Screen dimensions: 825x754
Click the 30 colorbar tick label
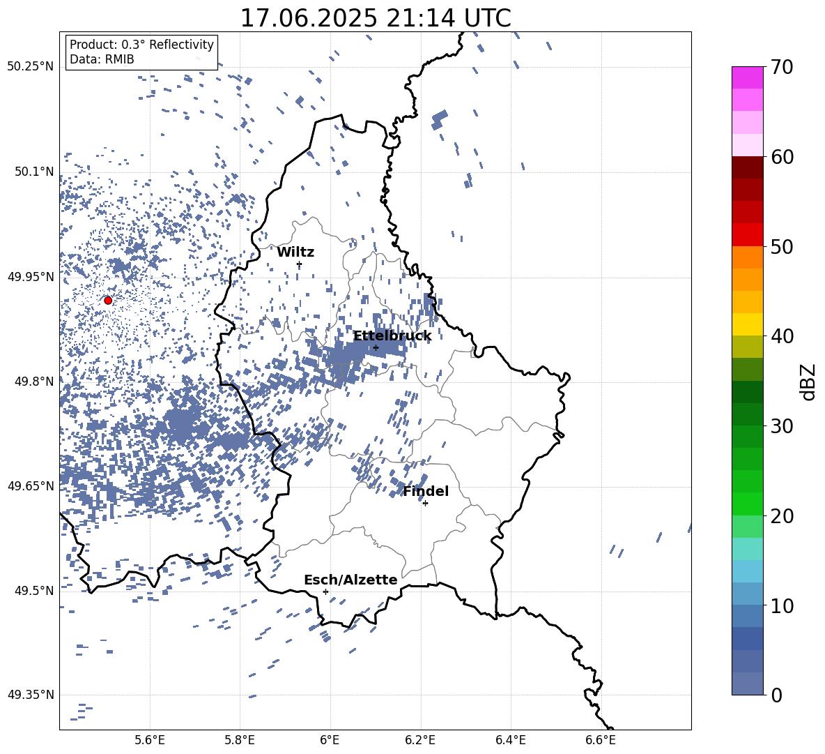click(782, 426)
